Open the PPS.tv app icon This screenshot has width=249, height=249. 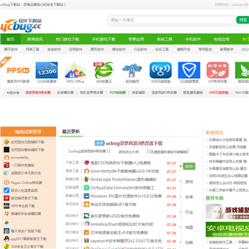pyautogui.click(x=18, y=70)
